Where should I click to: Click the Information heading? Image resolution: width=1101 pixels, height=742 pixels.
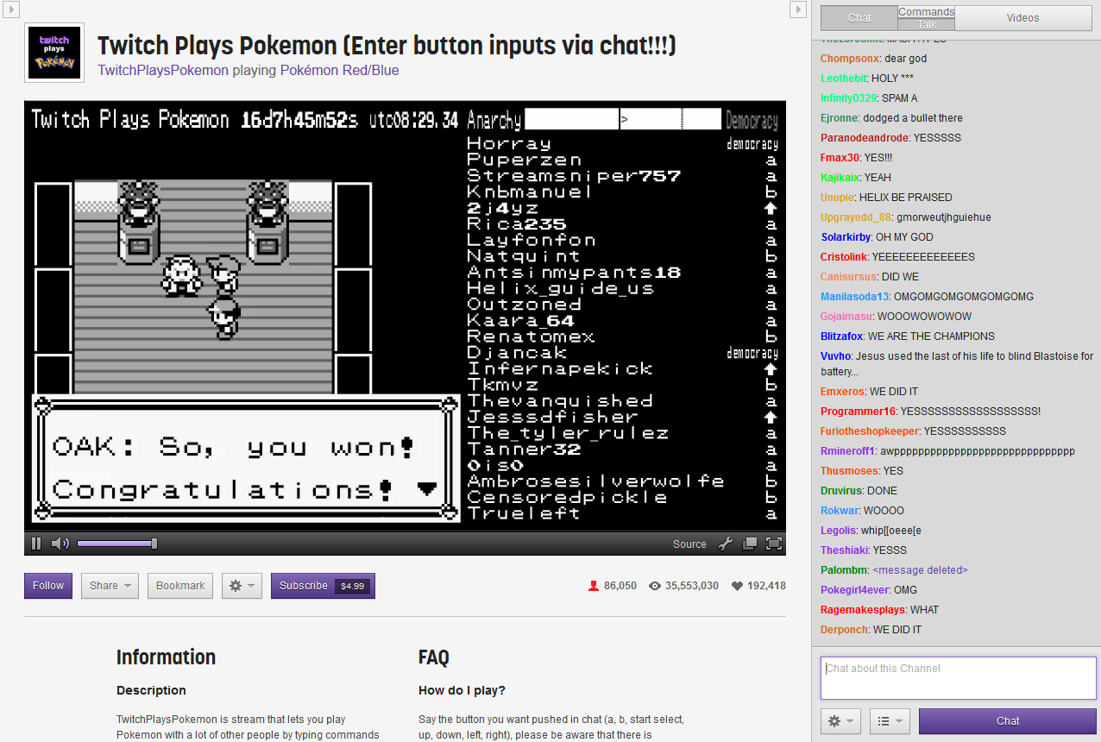pos(166,657)
